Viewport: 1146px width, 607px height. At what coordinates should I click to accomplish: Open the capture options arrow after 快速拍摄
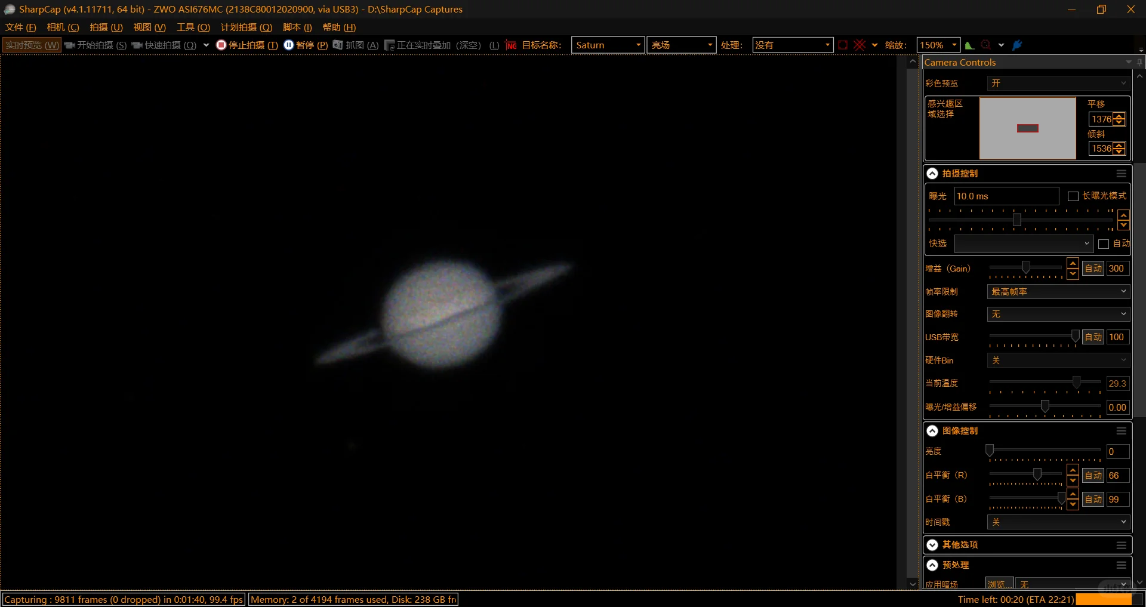206,45
